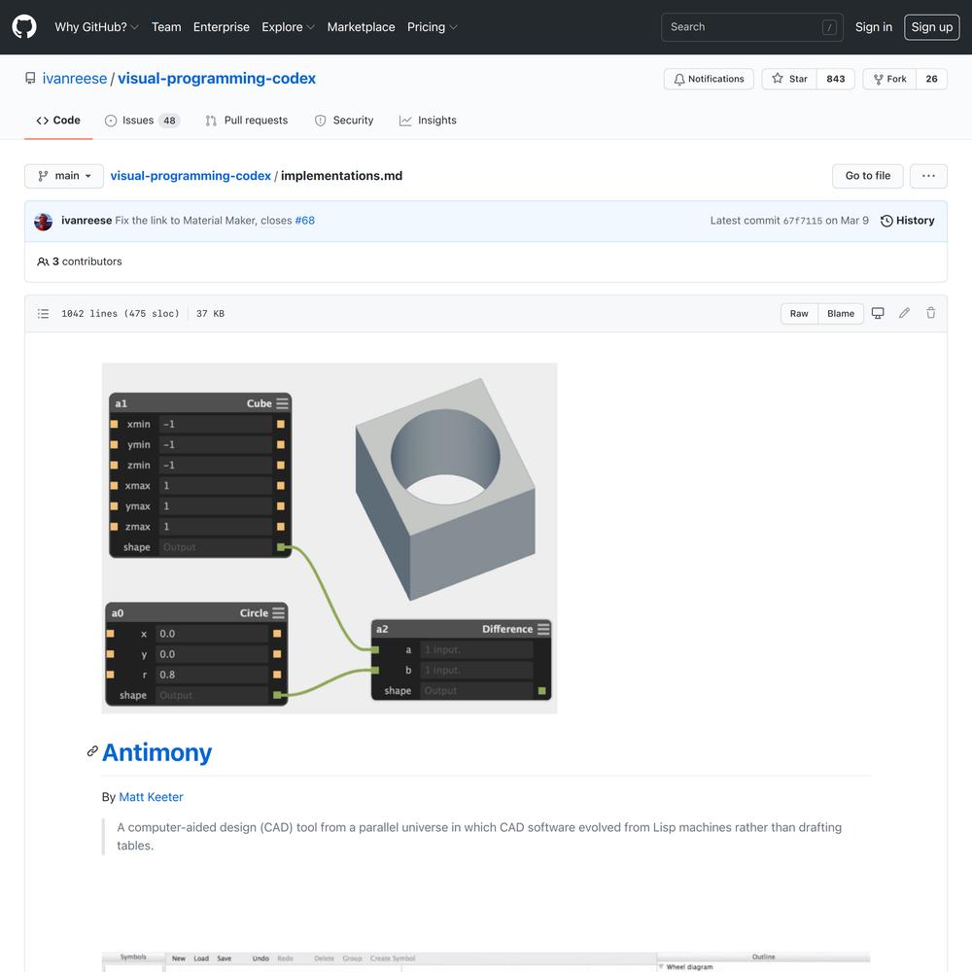Switch to the Code tab

[58, 121]
